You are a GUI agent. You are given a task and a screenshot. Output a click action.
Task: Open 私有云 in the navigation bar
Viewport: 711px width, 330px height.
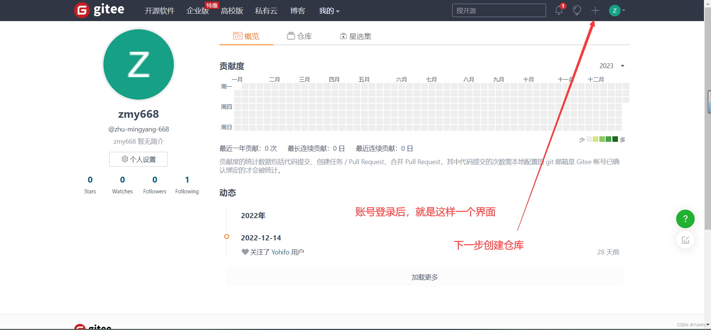[x=266, y=11]
